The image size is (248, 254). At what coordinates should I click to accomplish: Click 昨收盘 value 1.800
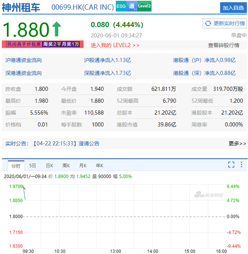pos(41,89)
